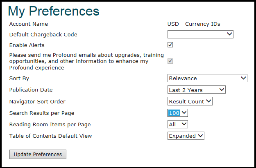The height and width of the screenshot is (168, 256).
Task: Expand the Reading Room Items per Page dropdown
Action: coord(178,124)
